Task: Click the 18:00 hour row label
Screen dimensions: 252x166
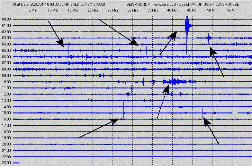Action: [6, 132]
